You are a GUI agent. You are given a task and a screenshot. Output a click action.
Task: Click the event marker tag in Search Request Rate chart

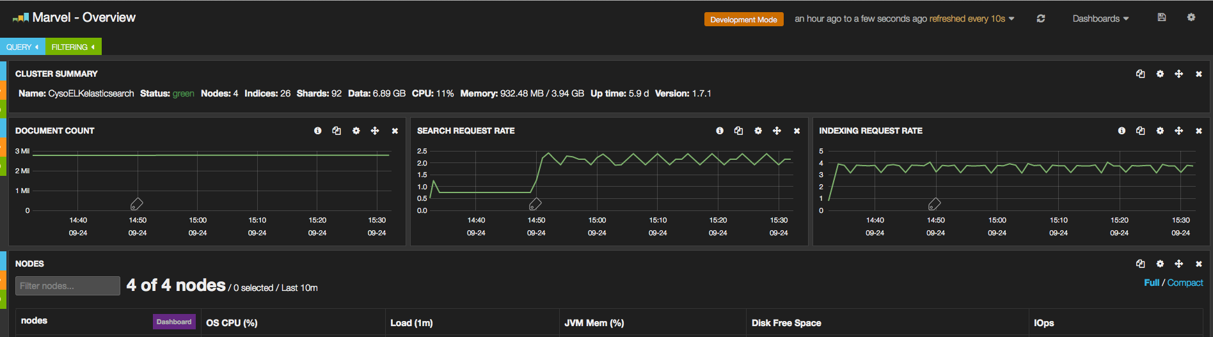535,204
